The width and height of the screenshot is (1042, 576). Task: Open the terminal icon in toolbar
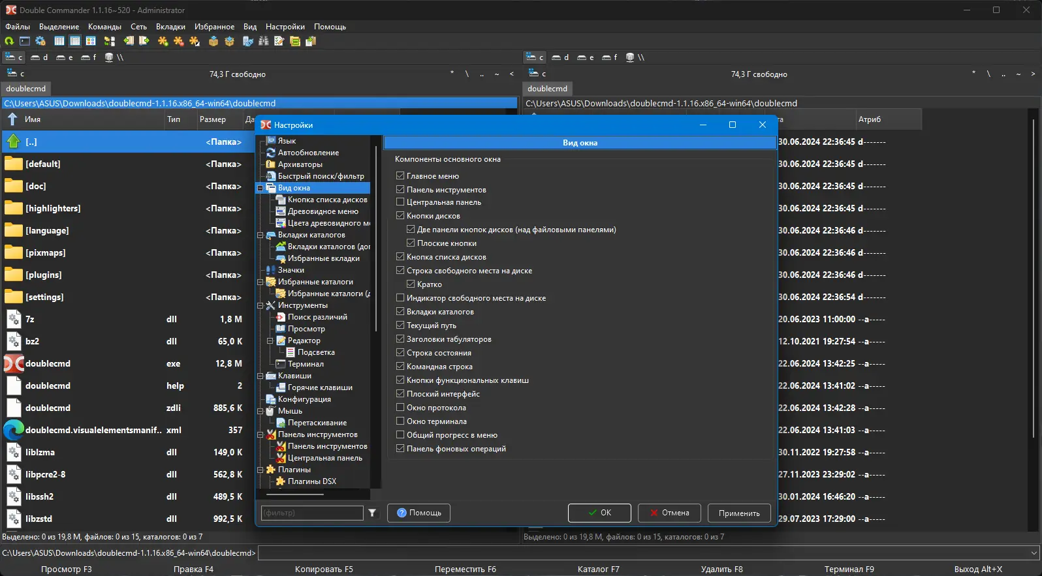click(x=25, y=41)
